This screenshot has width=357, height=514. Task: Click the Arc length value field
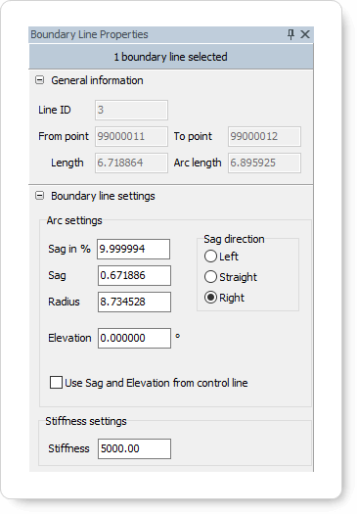[265, 163]
